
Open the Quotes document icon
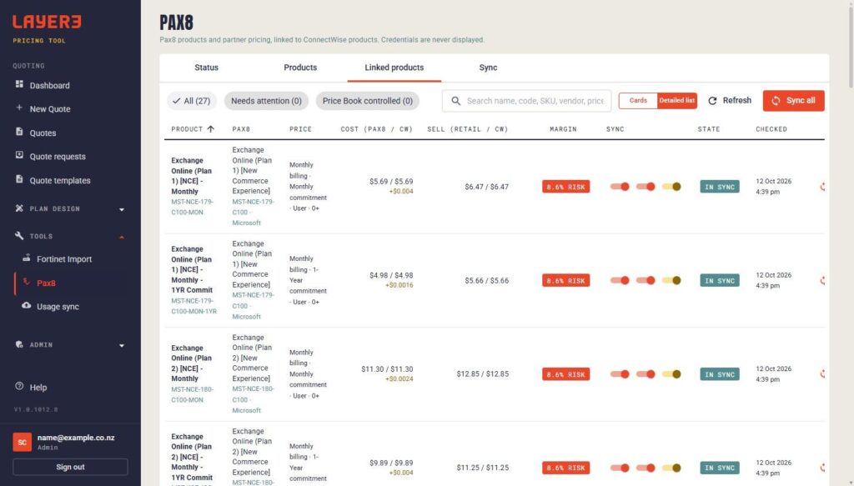(x=19, y=132)
